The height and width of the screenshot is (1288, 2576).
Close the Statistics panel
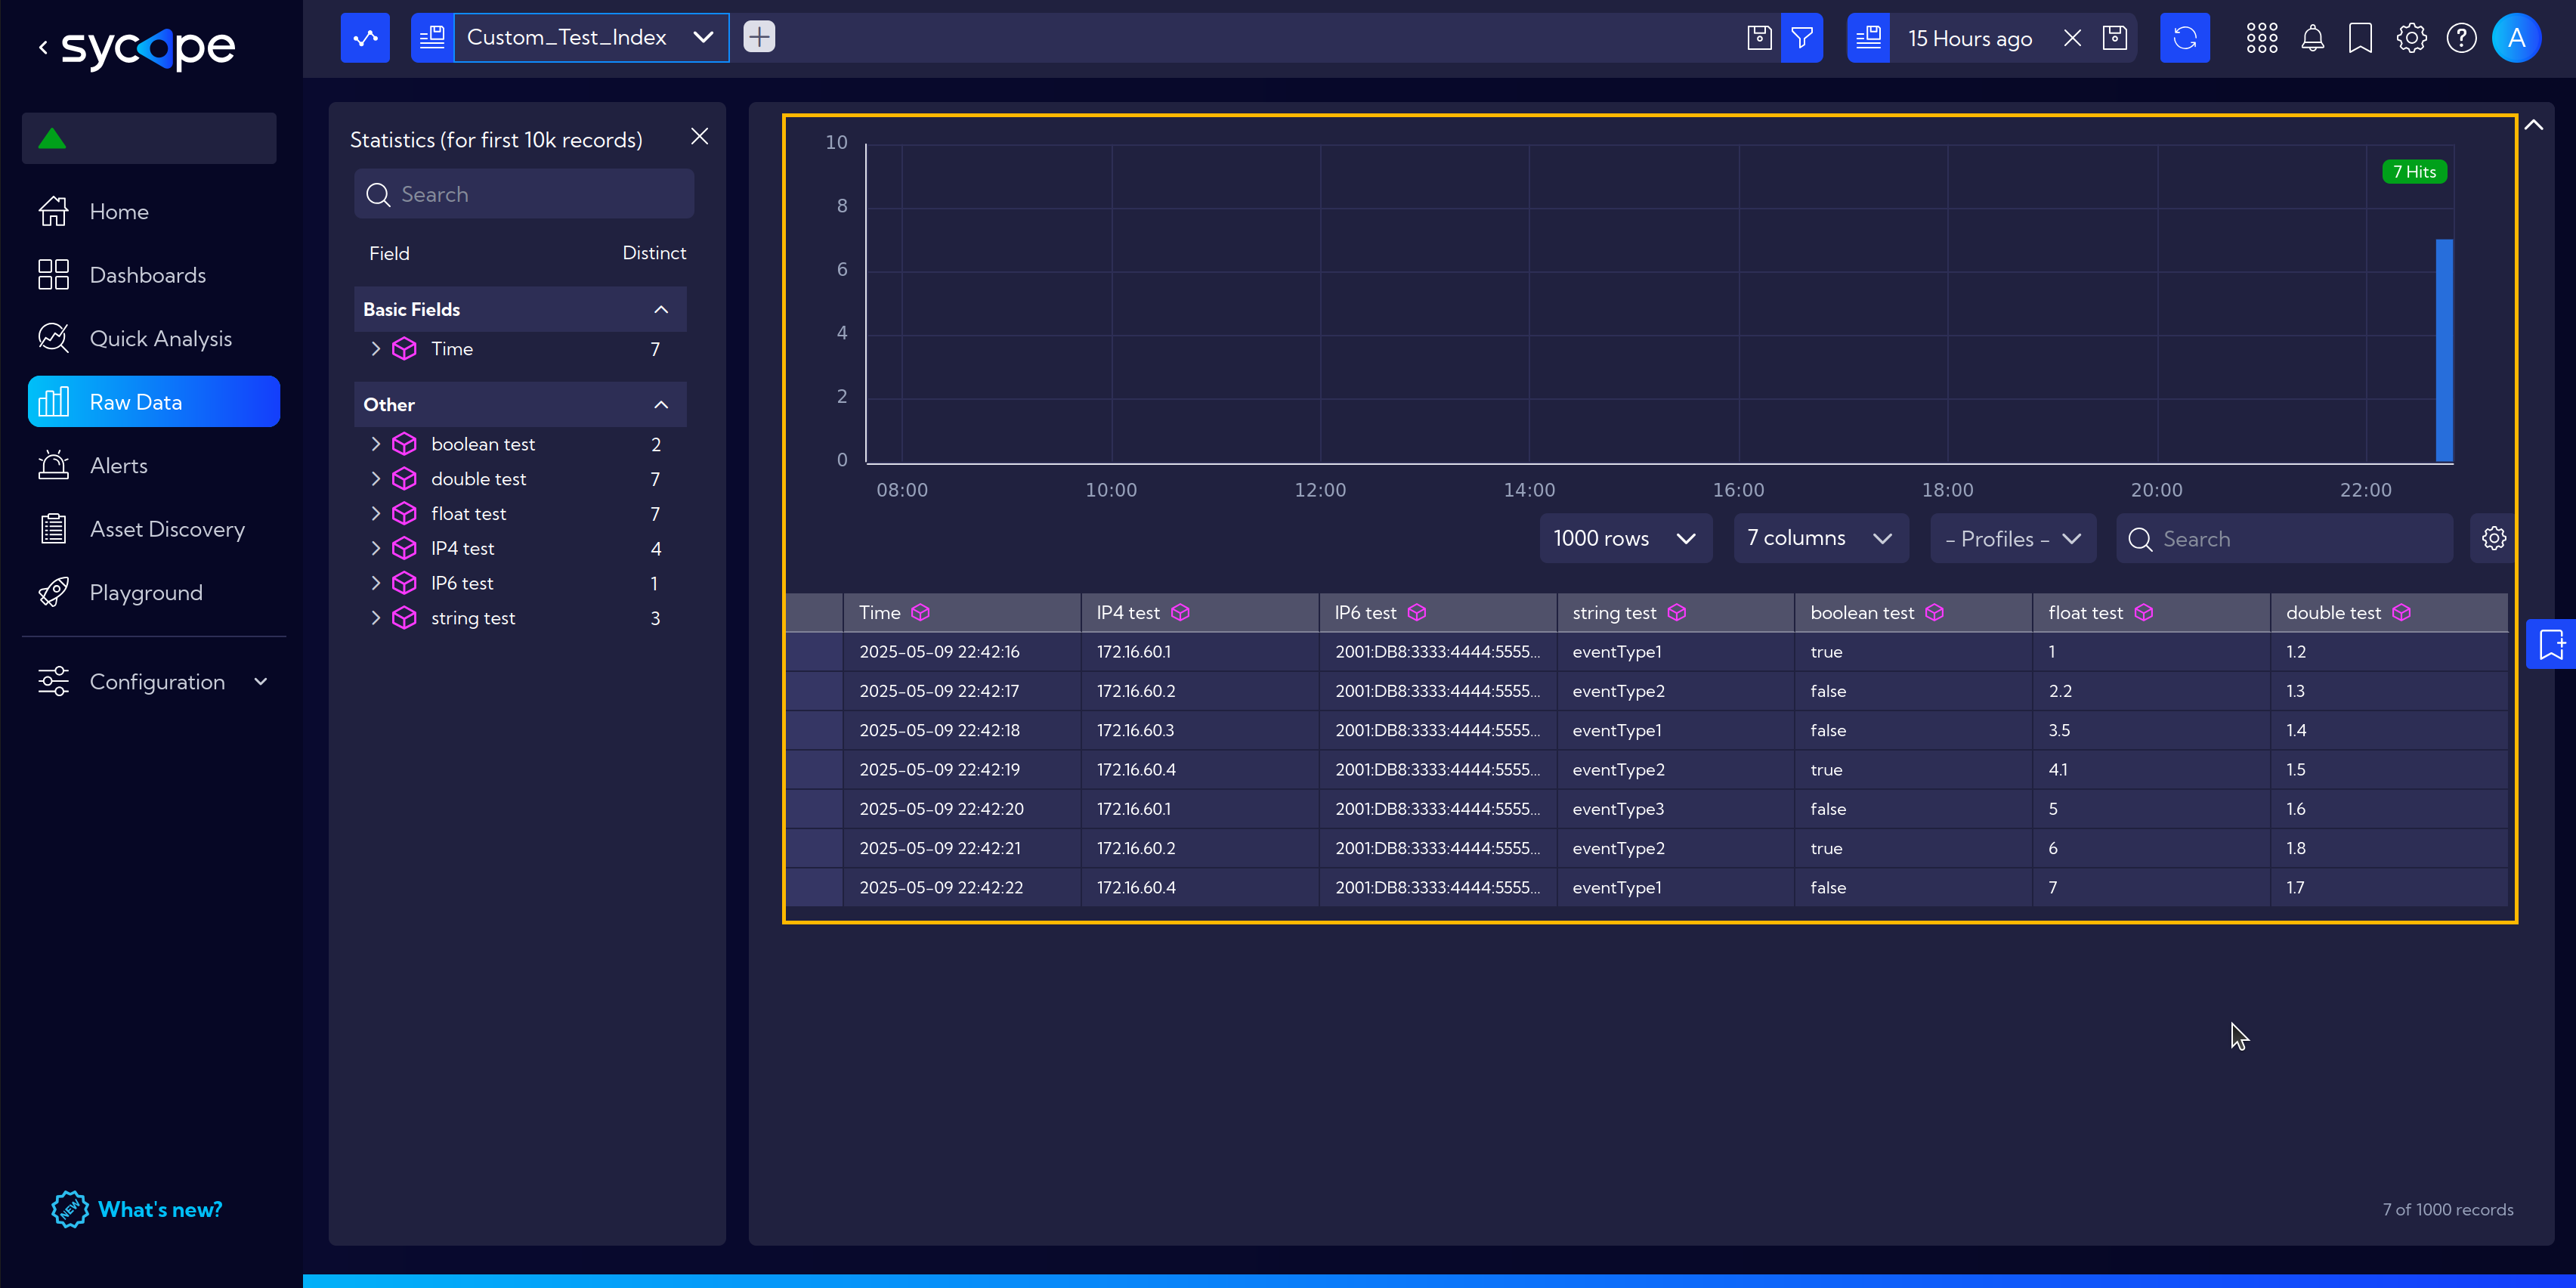click(x=699, y=136)
